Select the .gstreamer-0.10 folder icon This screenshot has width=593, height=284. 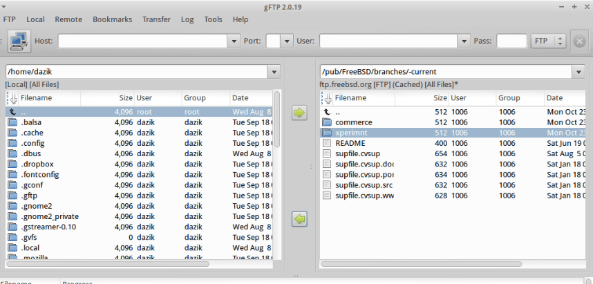13,227
